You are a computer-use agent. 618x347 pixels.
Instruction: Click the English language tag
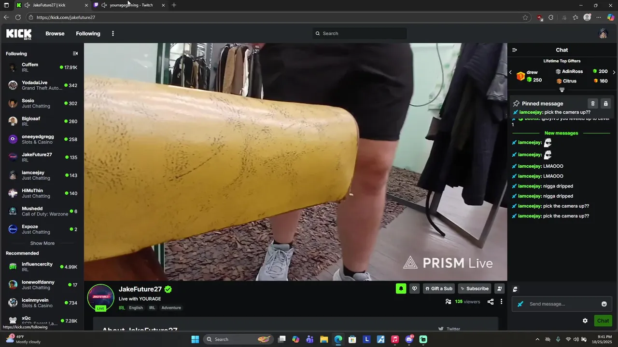[136, 307]
